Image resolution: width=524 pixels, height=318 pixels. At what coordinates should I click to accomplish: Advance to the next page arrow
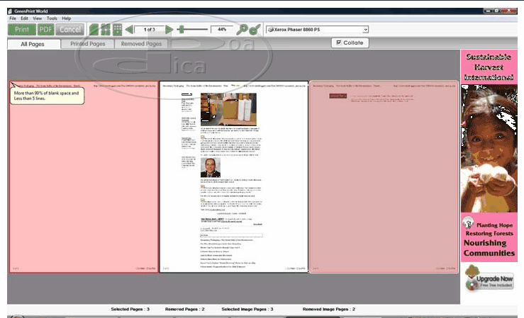tap(169, 30)
